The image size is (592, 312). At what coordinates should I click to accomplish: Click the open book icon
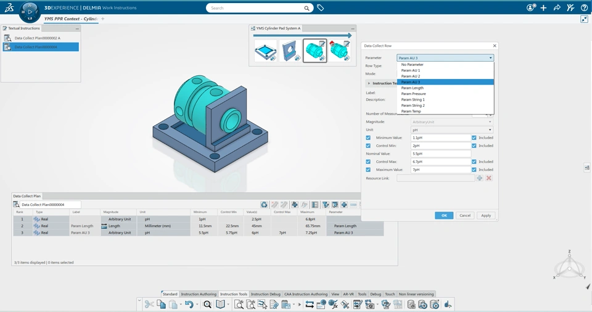pyautogui.click(x=221, y=304)
